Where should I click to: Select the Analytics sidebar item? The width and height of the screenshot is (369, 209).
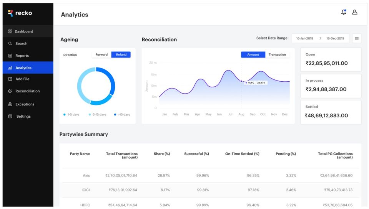[23, 68]
